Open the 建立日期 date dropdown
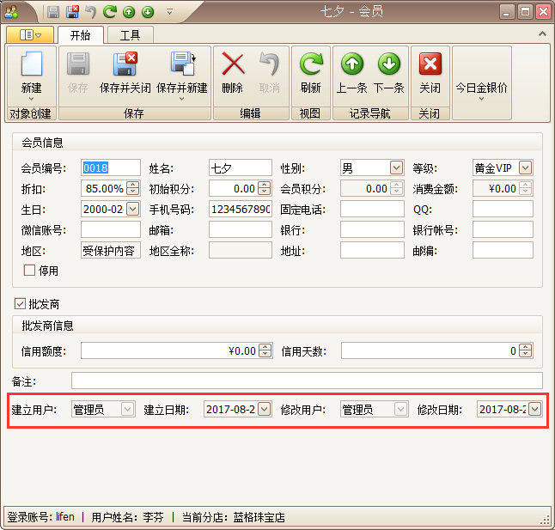 pyautogui.click(x=264, y=410)
